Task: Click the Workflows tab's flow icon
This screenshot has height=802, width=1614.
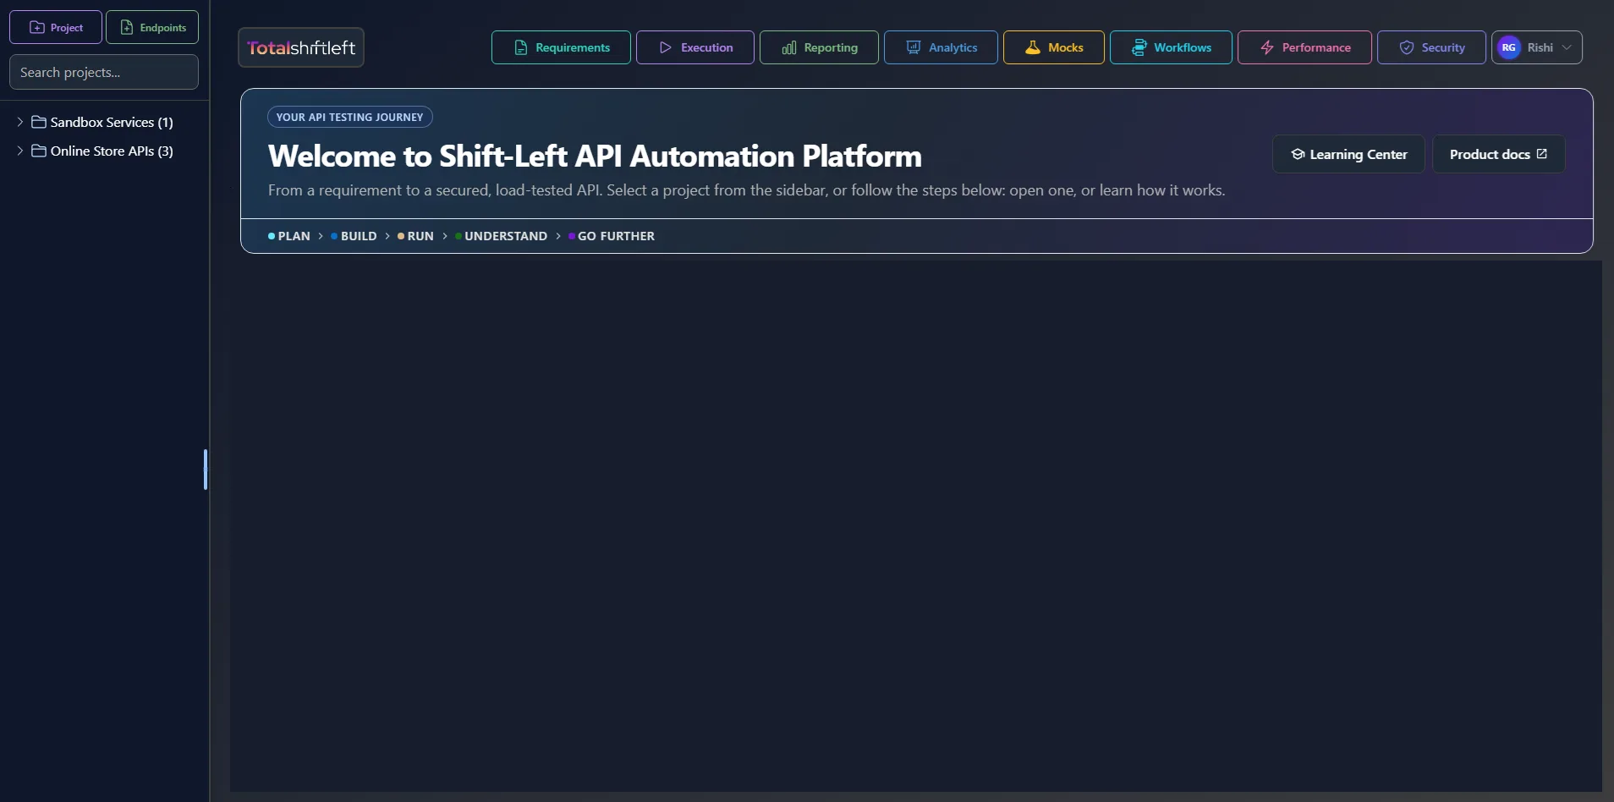Action: coord(1139,47)
